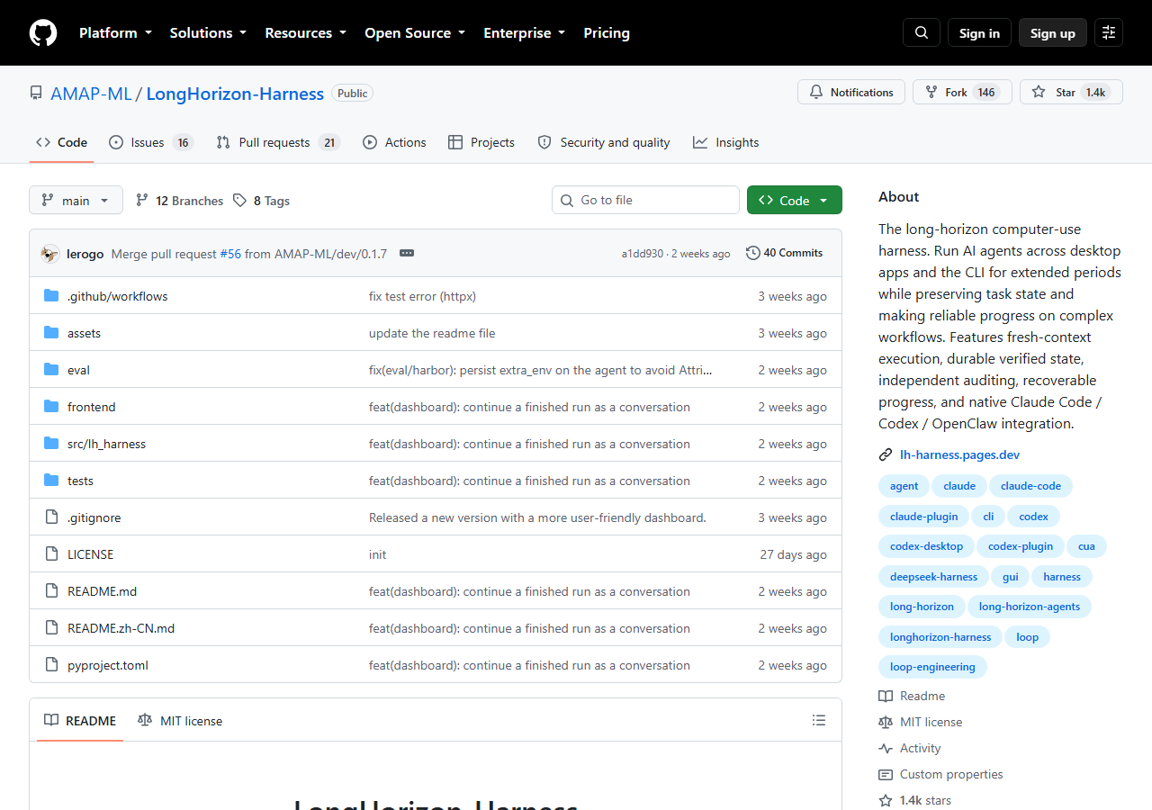The width and height of the screenshot is (1152, 810).
Task: Click the GitHub logo icon
Action: point(43,33)
